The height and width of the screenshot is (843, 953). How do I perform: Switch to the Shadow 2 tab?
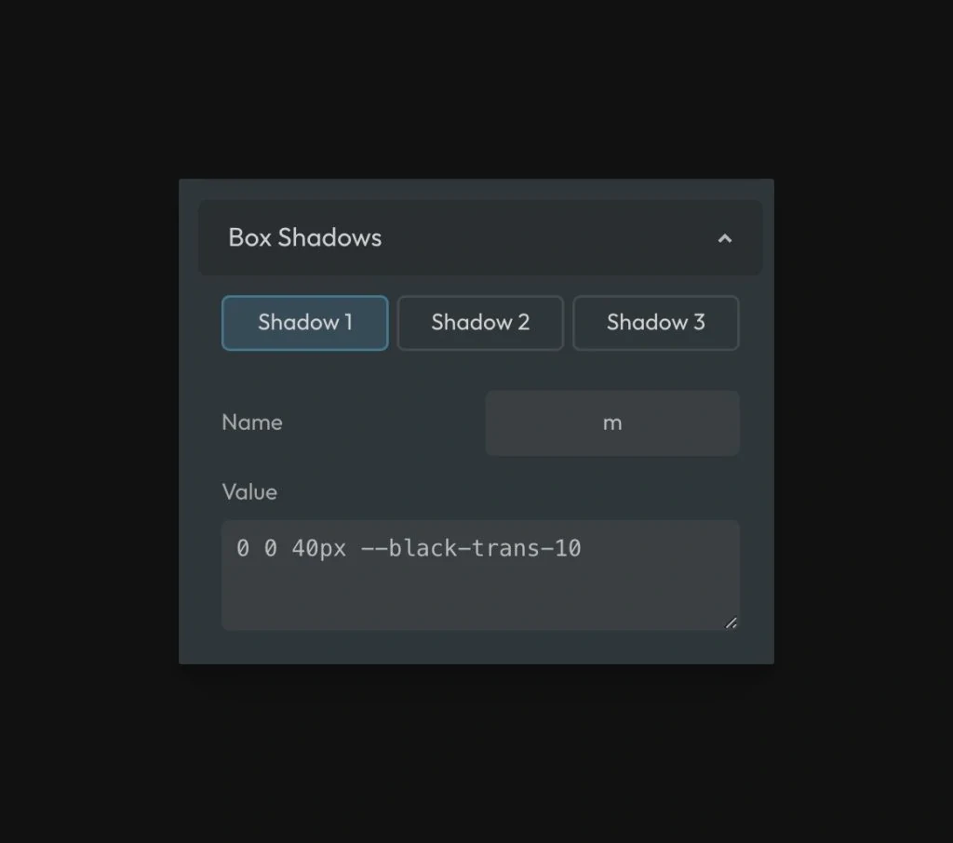coord(480,323)
